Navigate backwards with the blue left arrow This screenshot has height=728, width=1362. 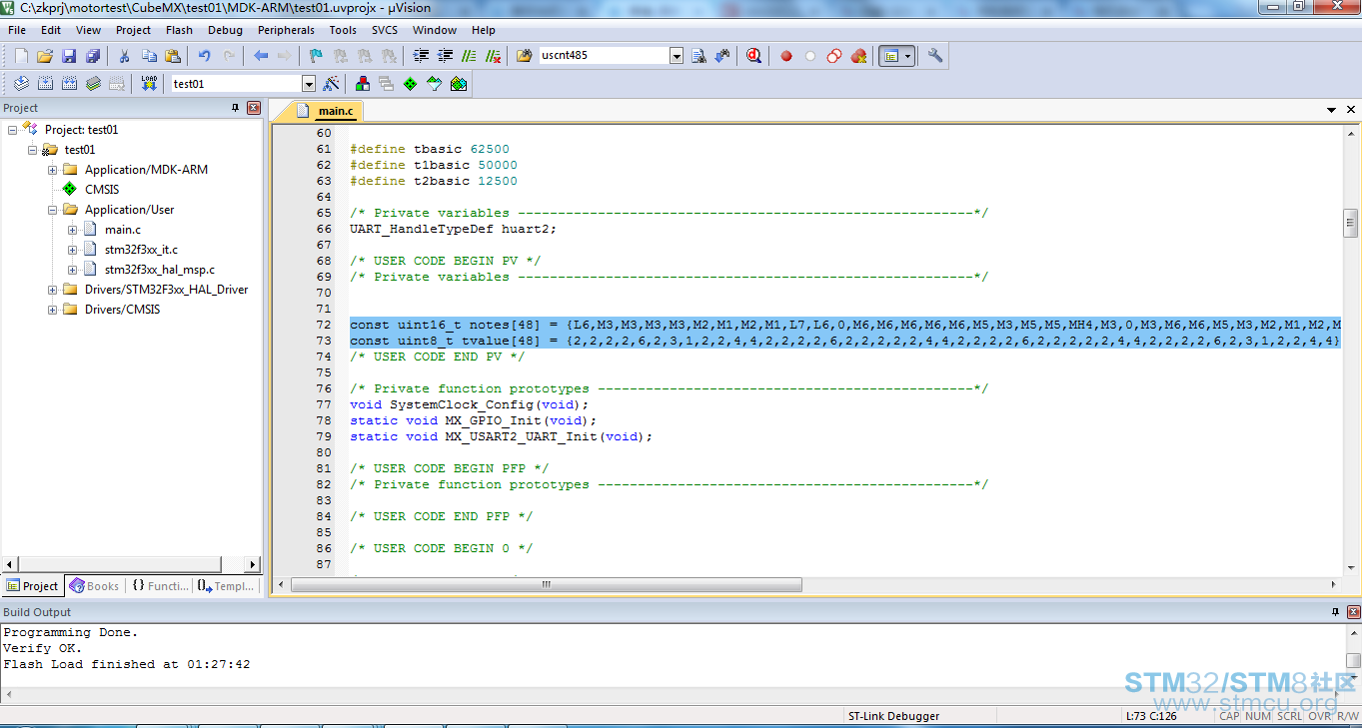point(261,56)
